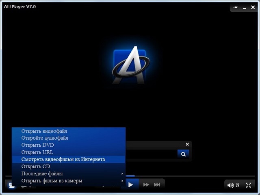Close the search panel
260x195 pixels.
(x=187, y=144)
